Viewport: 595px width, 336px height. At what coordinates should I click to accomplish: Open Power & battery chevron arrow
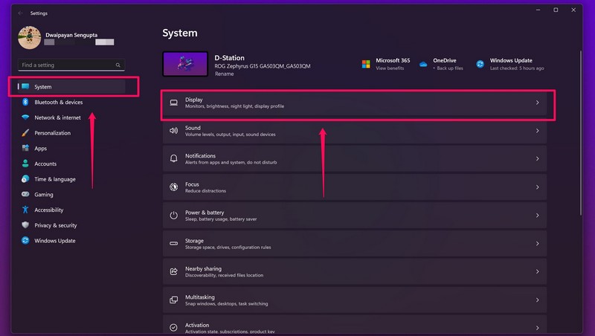[x=537, y=216]
